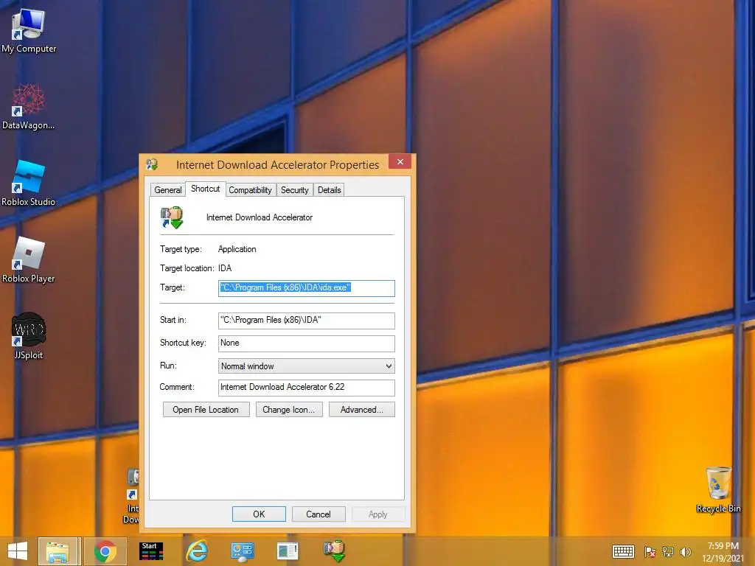Open the Start screen tiles taskbar icon

pos(150,551)
